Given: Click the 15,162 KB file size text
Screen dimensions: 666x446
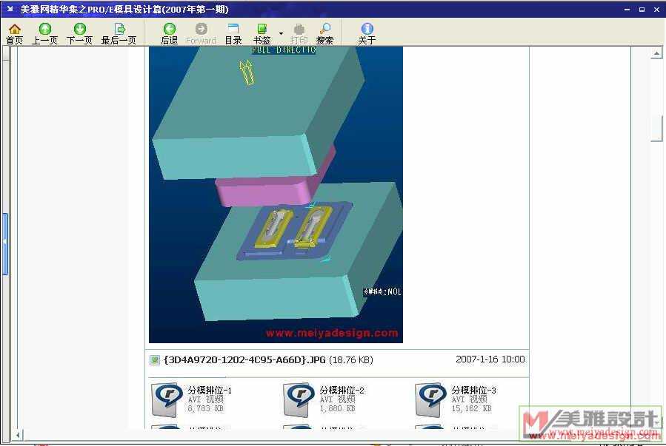Looking at the screenshot, I should (x=471, y=409).
